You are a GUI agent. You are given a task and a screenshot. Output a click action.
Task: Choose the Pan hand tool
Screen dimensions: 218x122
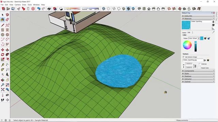[x=7, y=80]
